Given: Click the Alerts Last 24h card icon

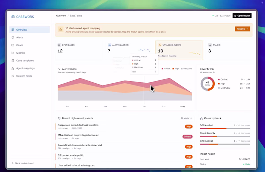Looking at the screenshot, I should [x=109, y=45].
